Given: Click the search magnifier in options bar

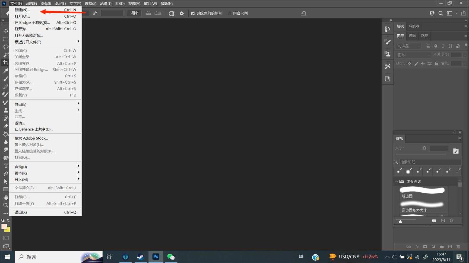Looking at the screenshot, I should (x=441, y=13).
